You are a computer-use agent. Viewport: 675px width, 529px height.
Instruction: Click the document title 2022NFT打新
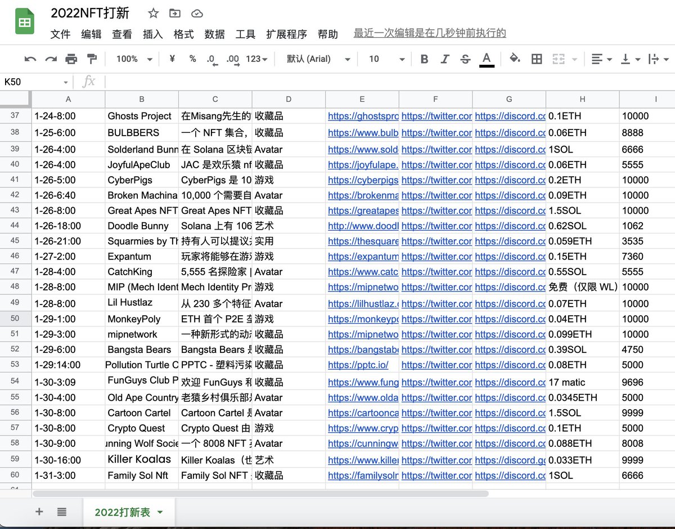(90, 13)
